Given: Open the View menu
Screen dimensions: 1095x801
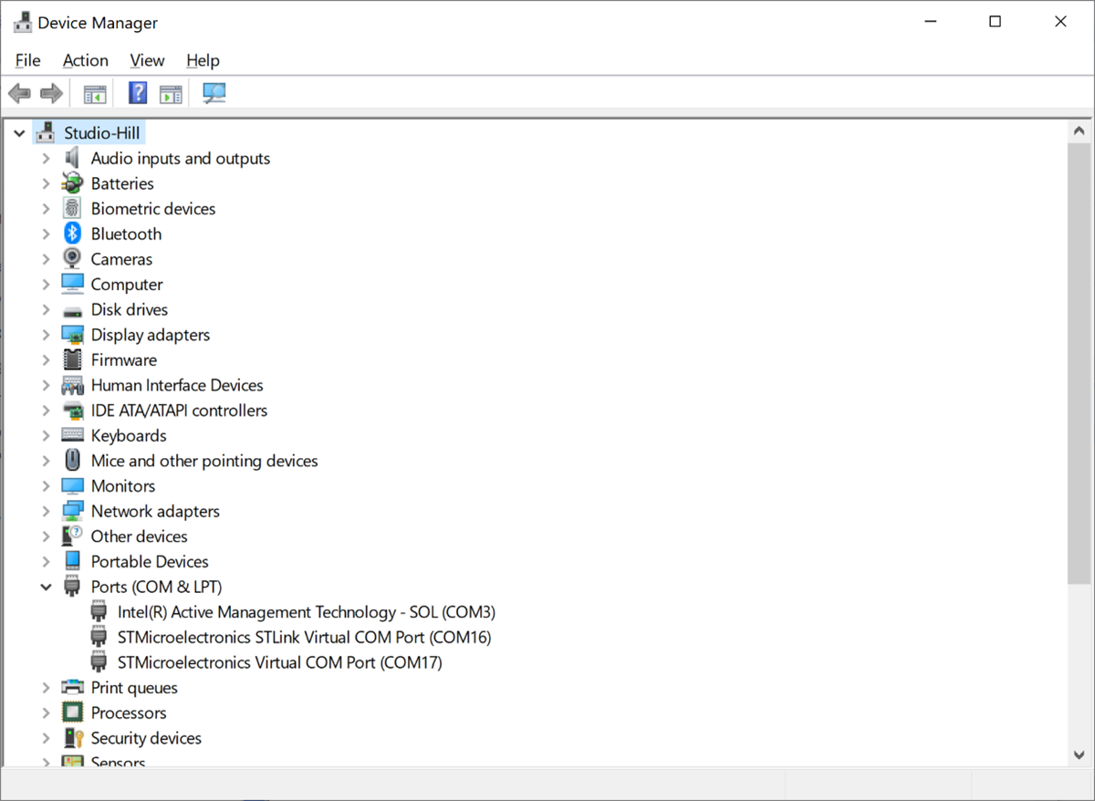Looking at the screenshot, I should tap(147, 60).
